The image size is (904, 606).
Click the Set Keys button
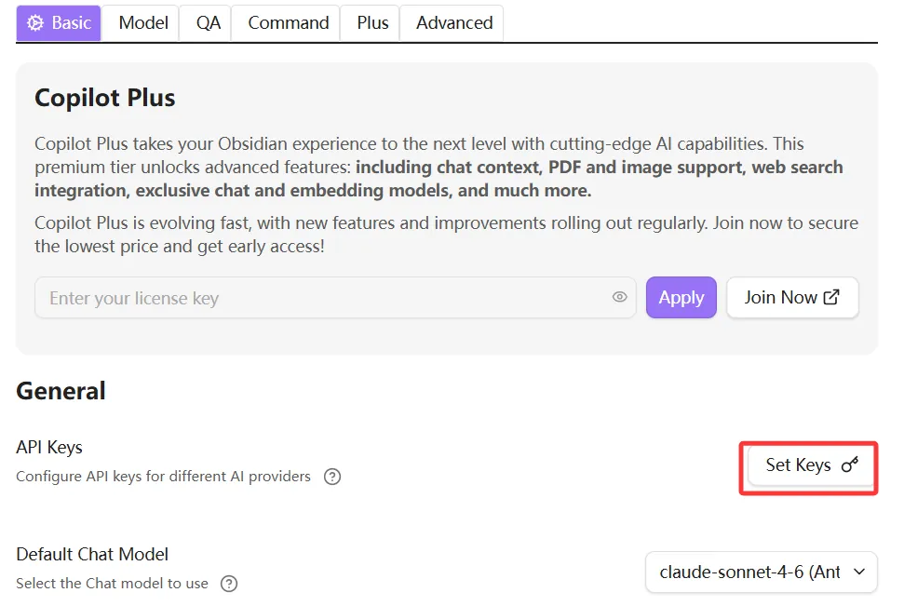pos(811,465)
